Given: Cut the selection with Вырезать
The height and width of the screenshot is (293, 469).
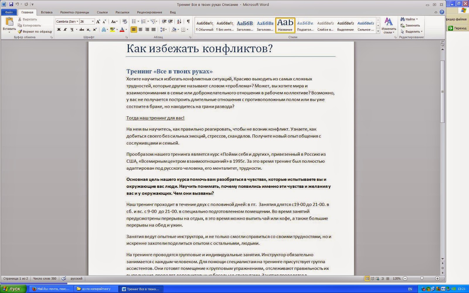Looking at the screenshot, I should pyautogui.click(x=27, y=19).
